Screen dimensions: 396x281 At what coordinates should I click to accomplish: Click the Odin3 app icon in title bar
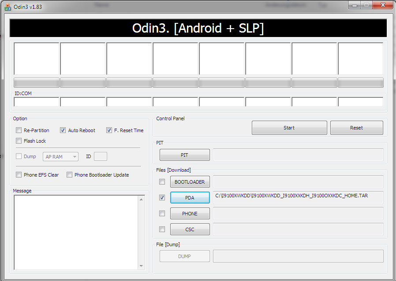[7, 6]
